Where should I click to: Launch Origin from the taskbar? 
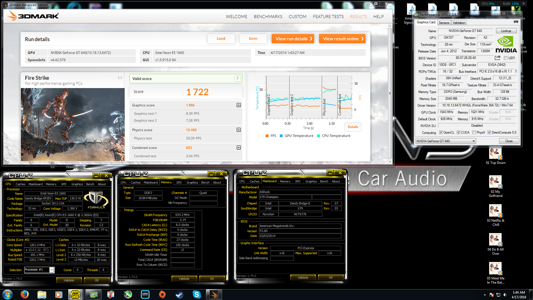162,294
